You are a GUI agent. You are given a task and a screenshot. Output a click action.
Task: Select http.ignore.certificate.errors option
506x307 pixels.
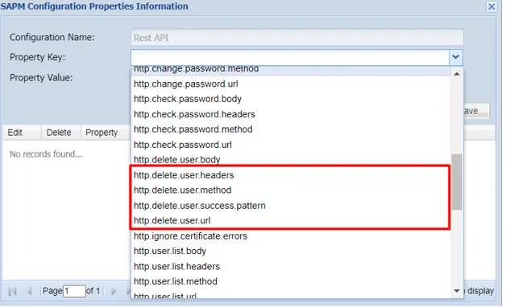click(290, 236)
